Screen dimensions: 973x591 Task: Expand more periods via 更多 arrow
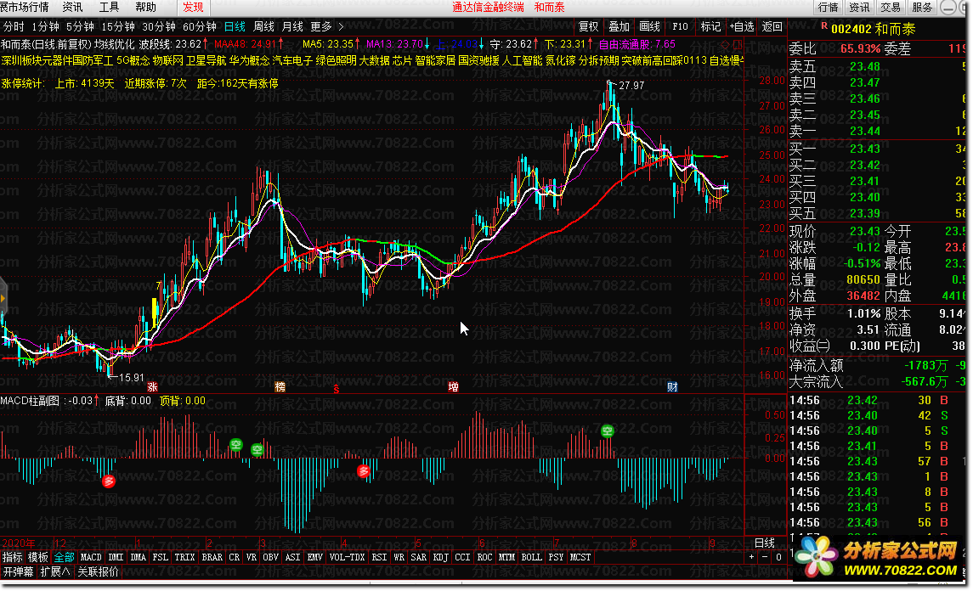(x=341, y=26)
